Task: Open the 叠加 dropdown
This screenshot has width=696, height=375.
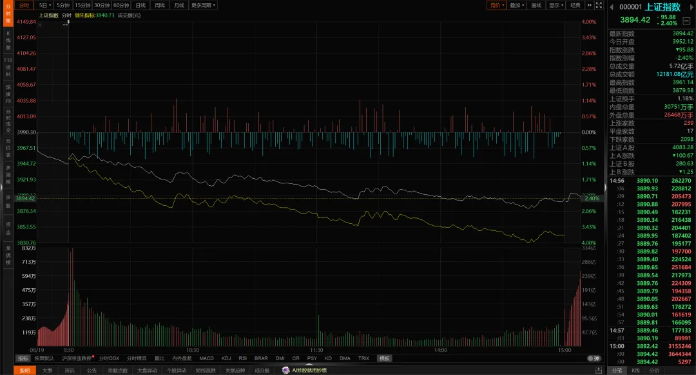Action: click(x=517, y=5)
